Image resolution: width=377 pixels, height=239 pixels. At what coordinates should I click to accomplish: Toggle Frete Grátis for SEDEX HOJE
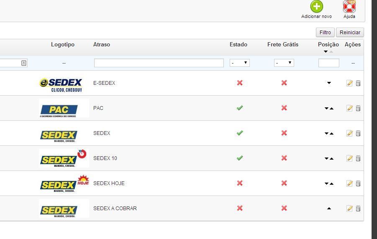click(284, 183)
